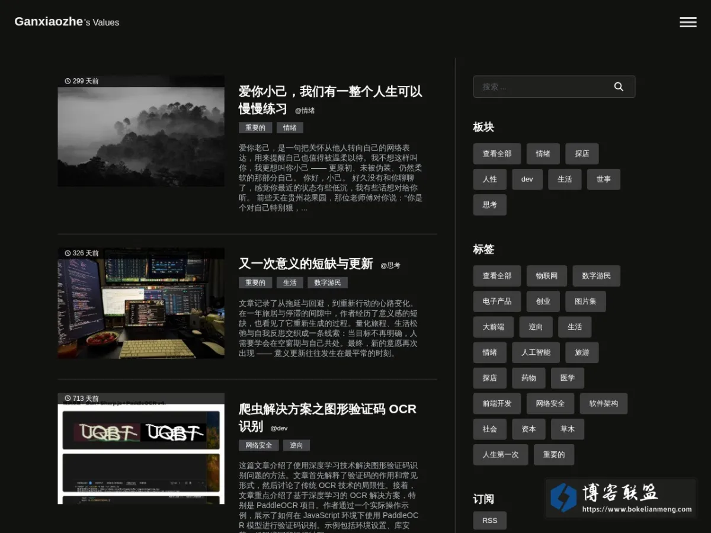
Task: Open the multi-monitor desk setup thumbnail
Action: (141, 303)
